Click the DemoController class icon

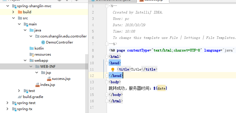pyautogui.click(x=43, y=42)
